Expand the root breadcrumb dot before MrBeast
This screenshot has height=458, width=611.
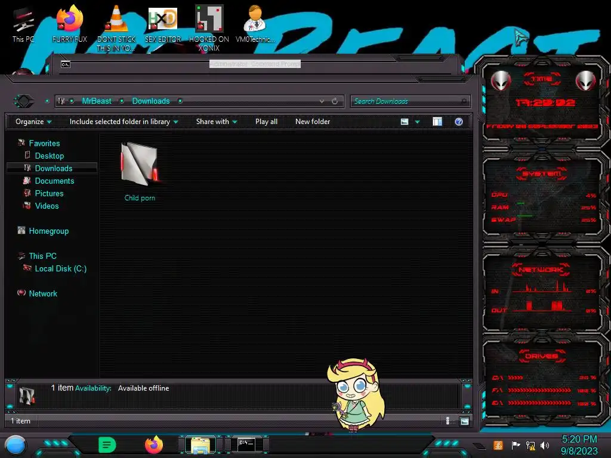pyautogui.click(x=72, y=101)
